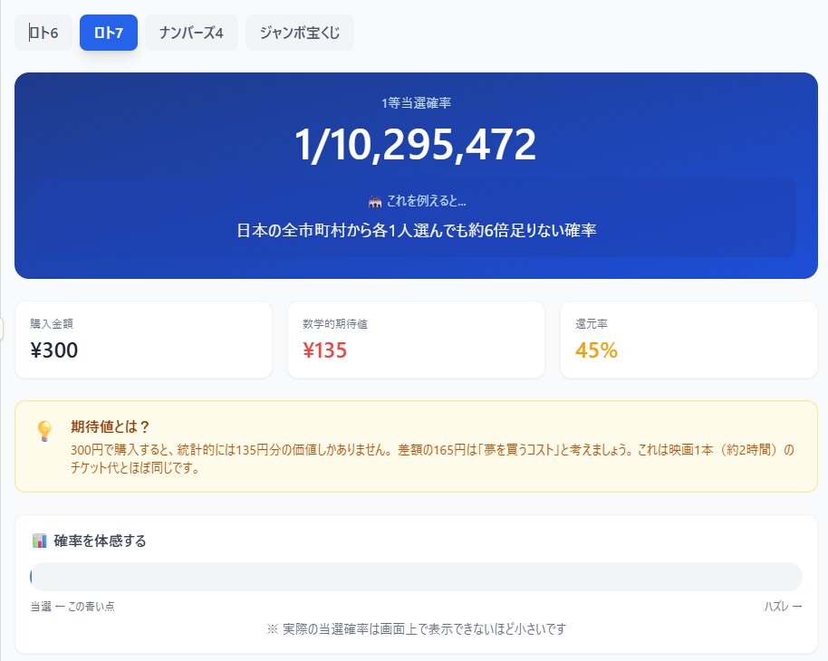Image resolution: width=828 pixels, height=661 pixels.
Task: Click the 日本の全市町村 comparison sentence
Action: click(416, 230)
